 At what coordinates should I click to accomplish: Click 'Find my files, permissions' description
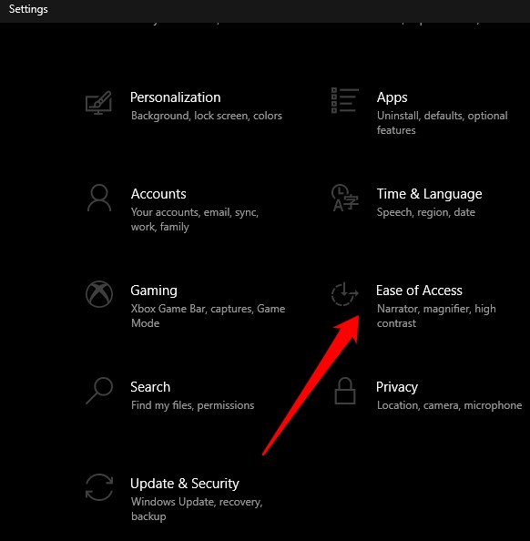(192, 405)
